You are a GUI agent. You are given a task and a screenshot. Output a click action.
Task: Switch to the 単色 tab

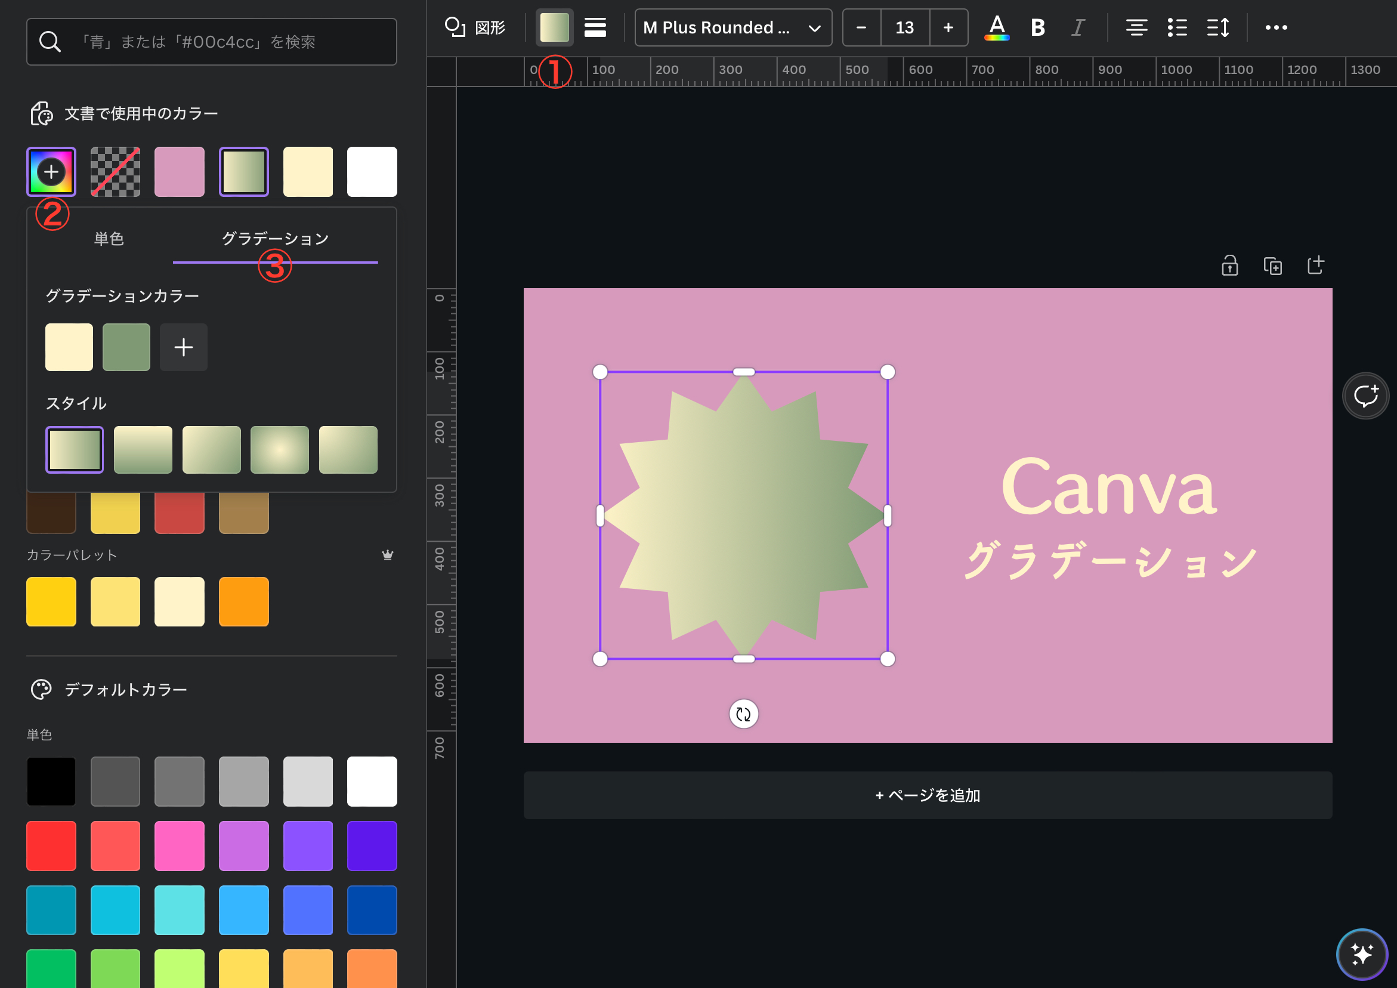[x=109, y=239]
